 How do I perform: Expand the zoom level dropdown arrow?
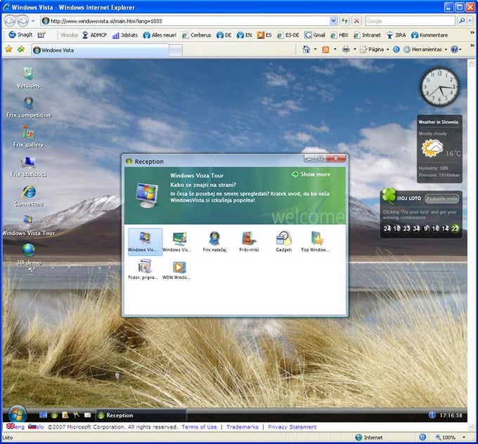click(464, 437)
